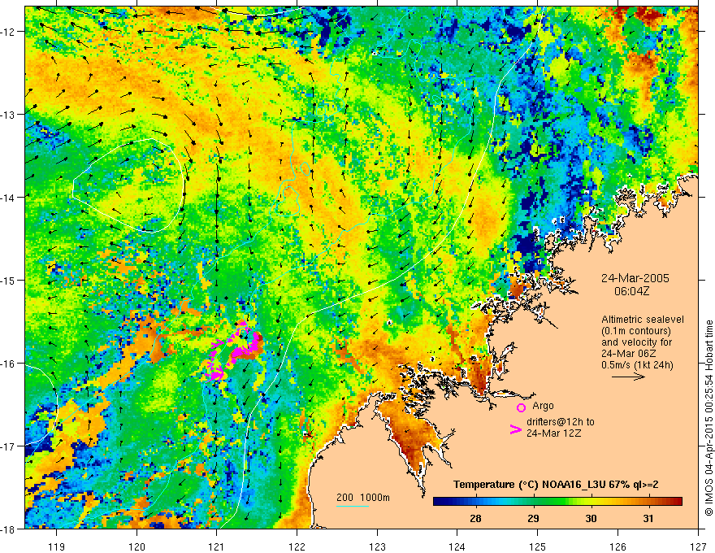The width and height of the screenshot is (715, 553).
Task: Click the '(0.1m contours)' text
Action: pyautogui.click(x=636, y=331)
